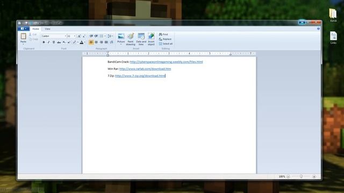Click the "Win Rar:" label text
Image resolution: width=344 pixels, height=193 pixels.
coord(113,69)
